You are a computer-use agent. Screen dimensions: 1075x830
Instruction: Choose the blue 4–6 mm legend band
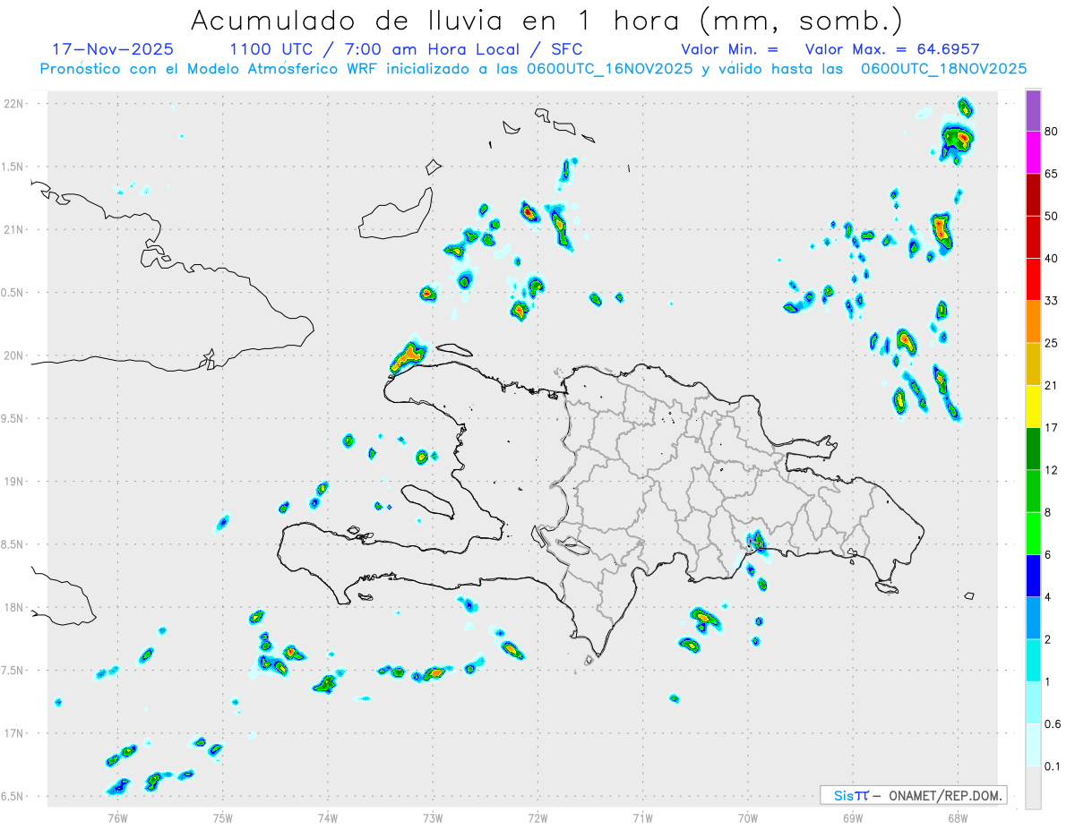click(x=1033, y=575)
